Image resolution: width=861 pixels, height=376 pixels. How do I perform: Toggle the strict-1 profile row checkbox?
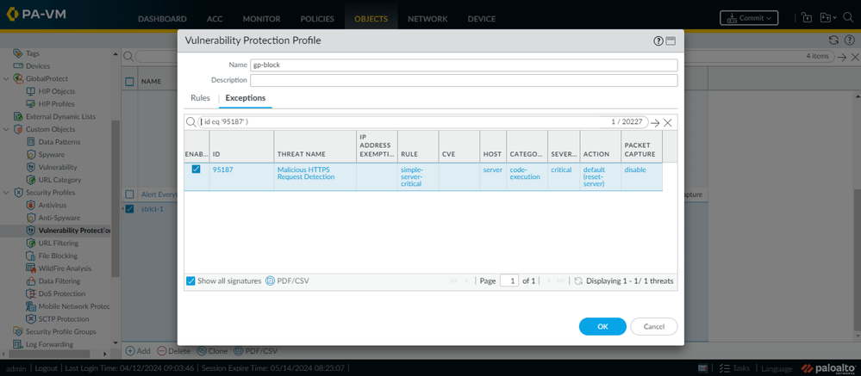[130, 209]
